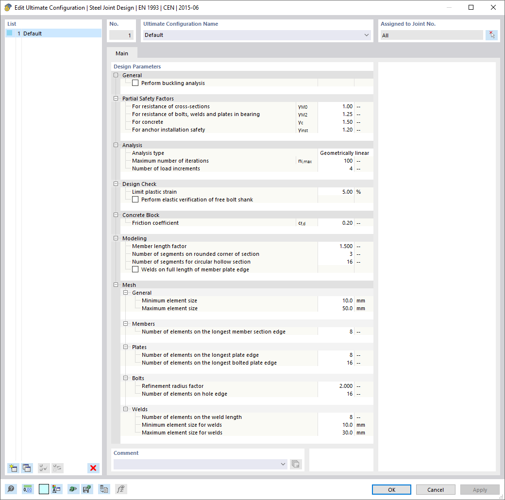Select the Default configuration in the list
Image resolution: width=505 pixels, height=500 pixels.
[x=53, y=33]
